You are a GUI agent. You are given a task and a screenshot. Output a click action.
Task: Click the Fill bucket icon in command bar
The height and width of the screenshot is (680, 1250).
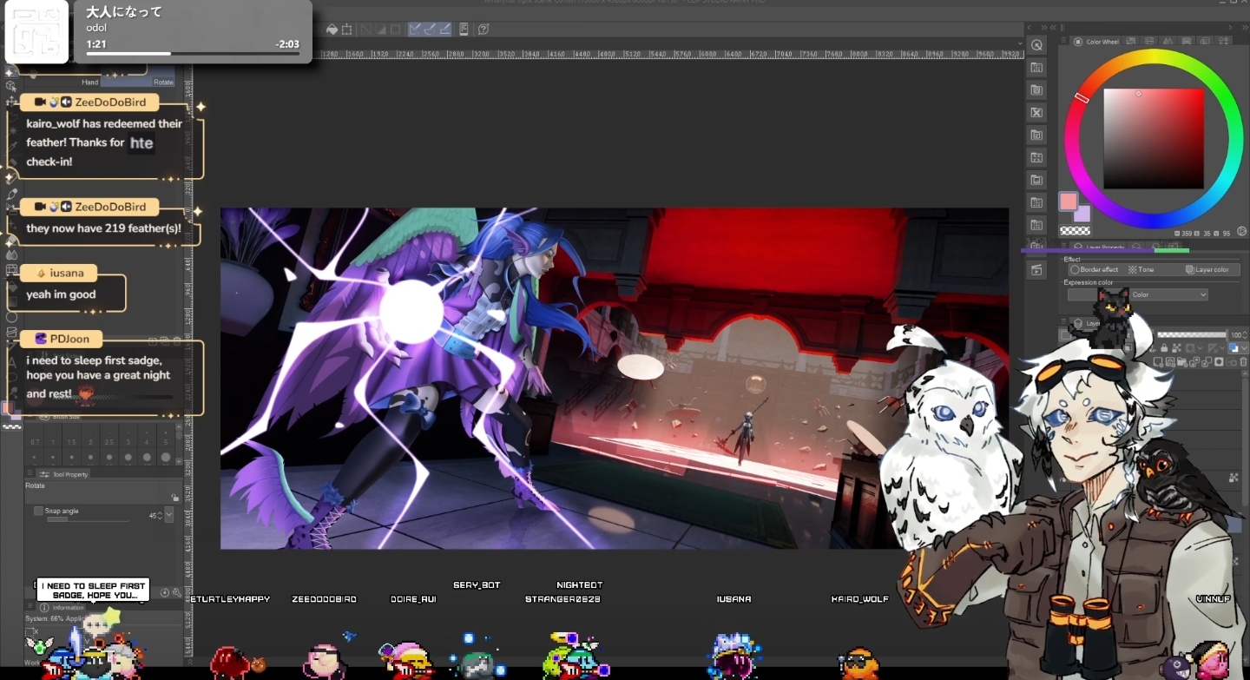(x=332, y=30)
